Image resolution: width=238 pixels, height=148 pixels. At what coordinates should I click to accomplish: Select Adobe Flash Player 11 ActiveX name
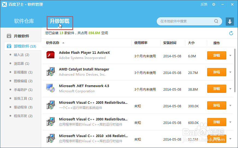coord(84,53)
